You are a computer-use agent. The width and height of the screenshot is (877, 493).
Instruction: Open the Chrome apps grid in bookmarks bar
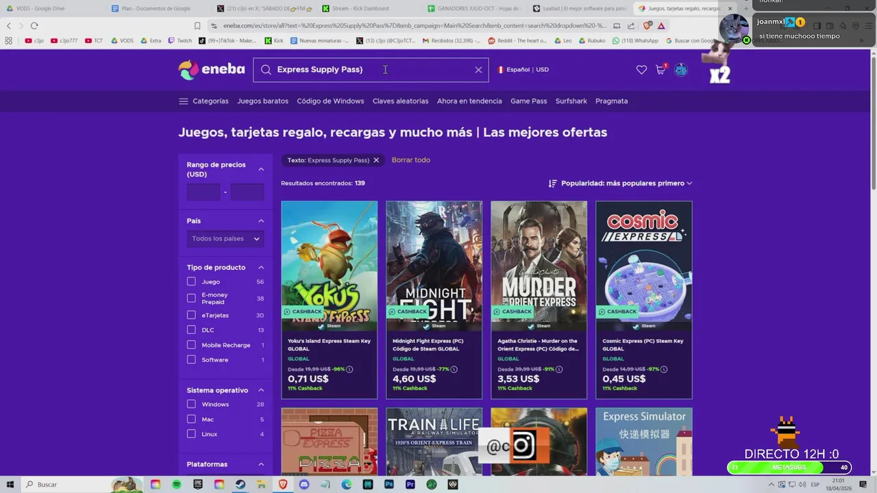(x=8, y=40)
